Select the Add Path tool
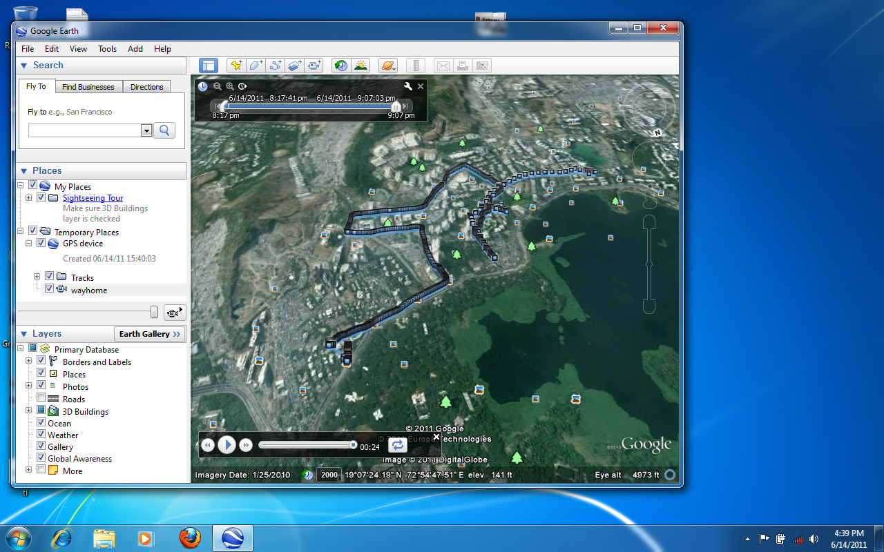884x552 pixels. coord(276,66)
